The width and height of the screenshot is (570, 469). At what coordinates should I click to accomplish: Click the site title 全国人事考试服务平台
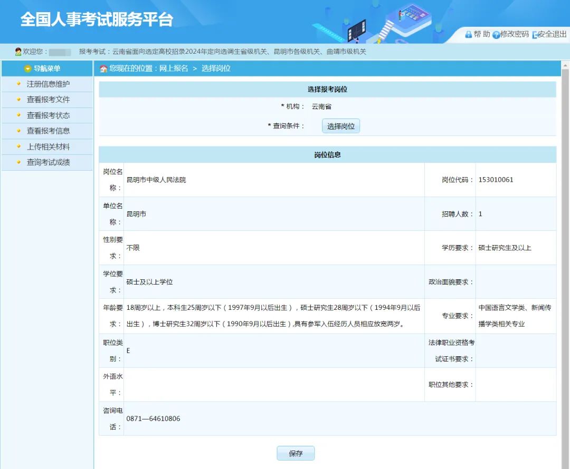[x=97, y=19]
